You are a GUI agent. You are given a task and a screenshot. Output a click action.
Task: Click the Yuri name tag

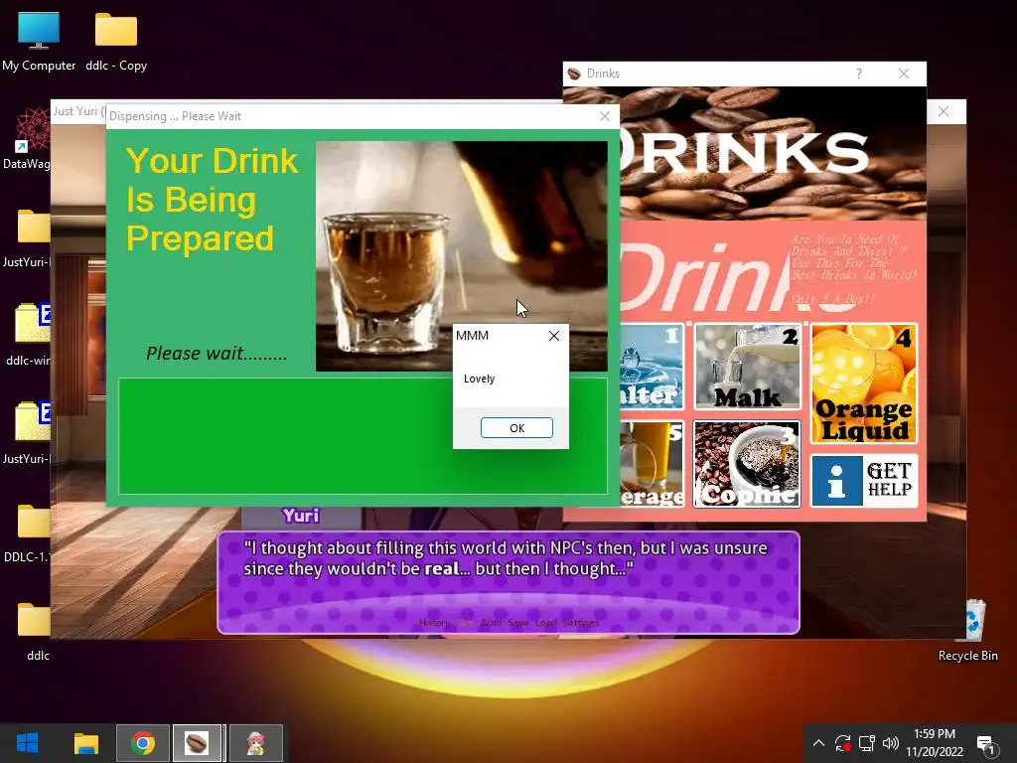click(x=301, y=516)
